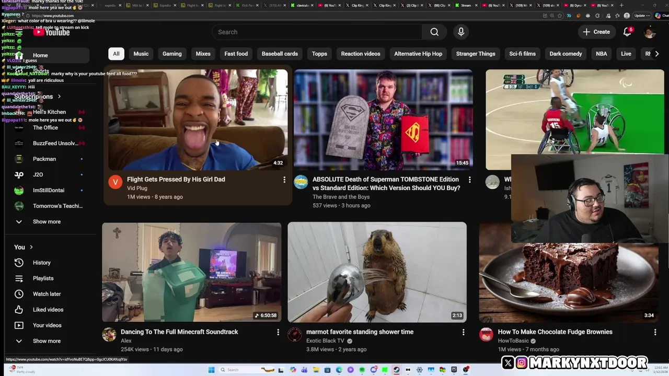The height and width of the screenshot is (376, 669).
Task: Open Epic Games Launcher from taskbar
Action: point(454,370)
